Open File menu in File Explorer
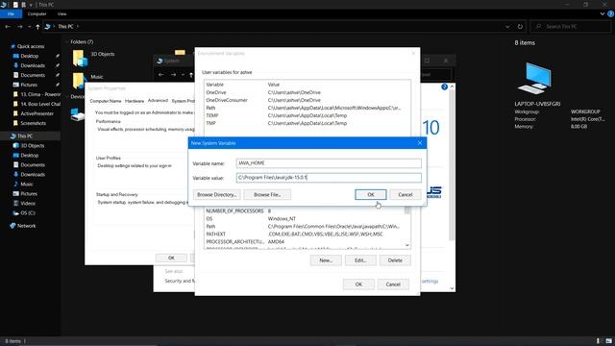 [11, 13]
